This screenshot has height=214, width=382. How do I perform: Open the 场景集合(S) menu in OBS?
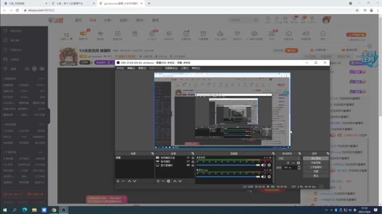tap(171, 68)
